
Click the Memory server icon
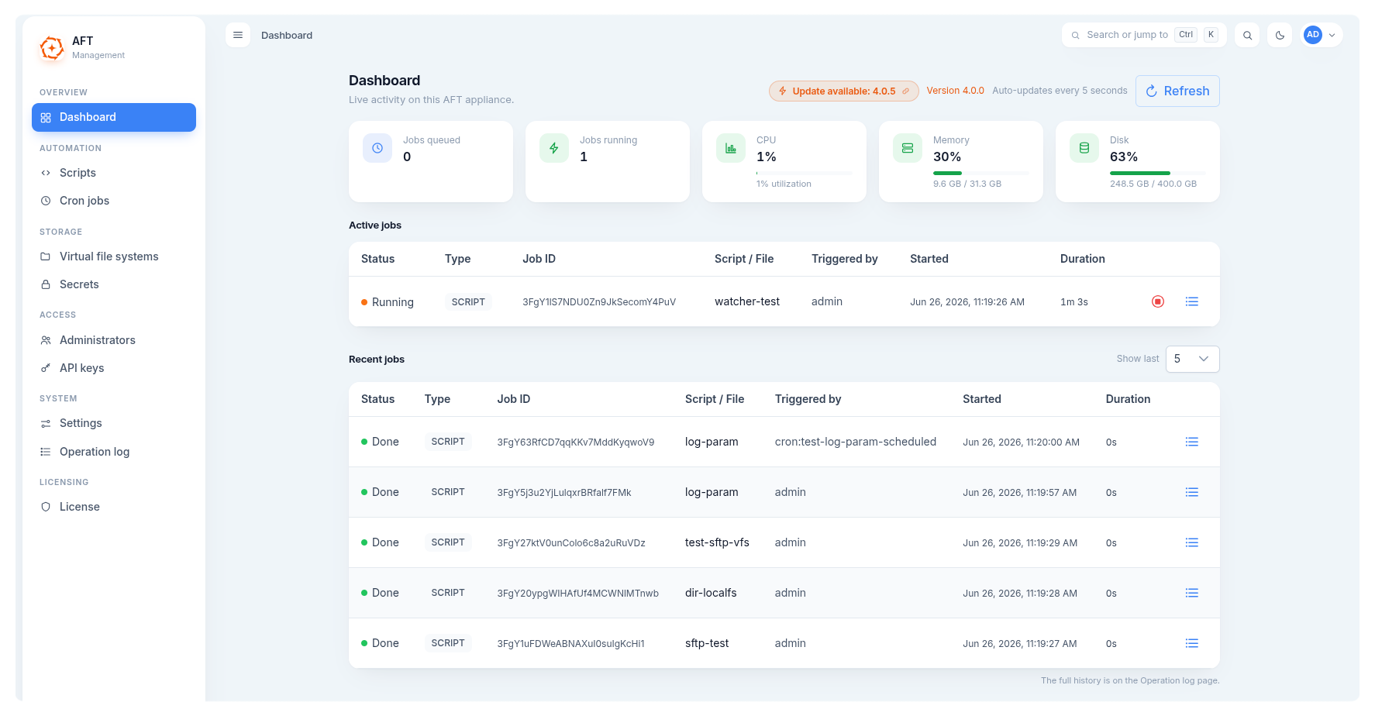(x=908, y=148)
